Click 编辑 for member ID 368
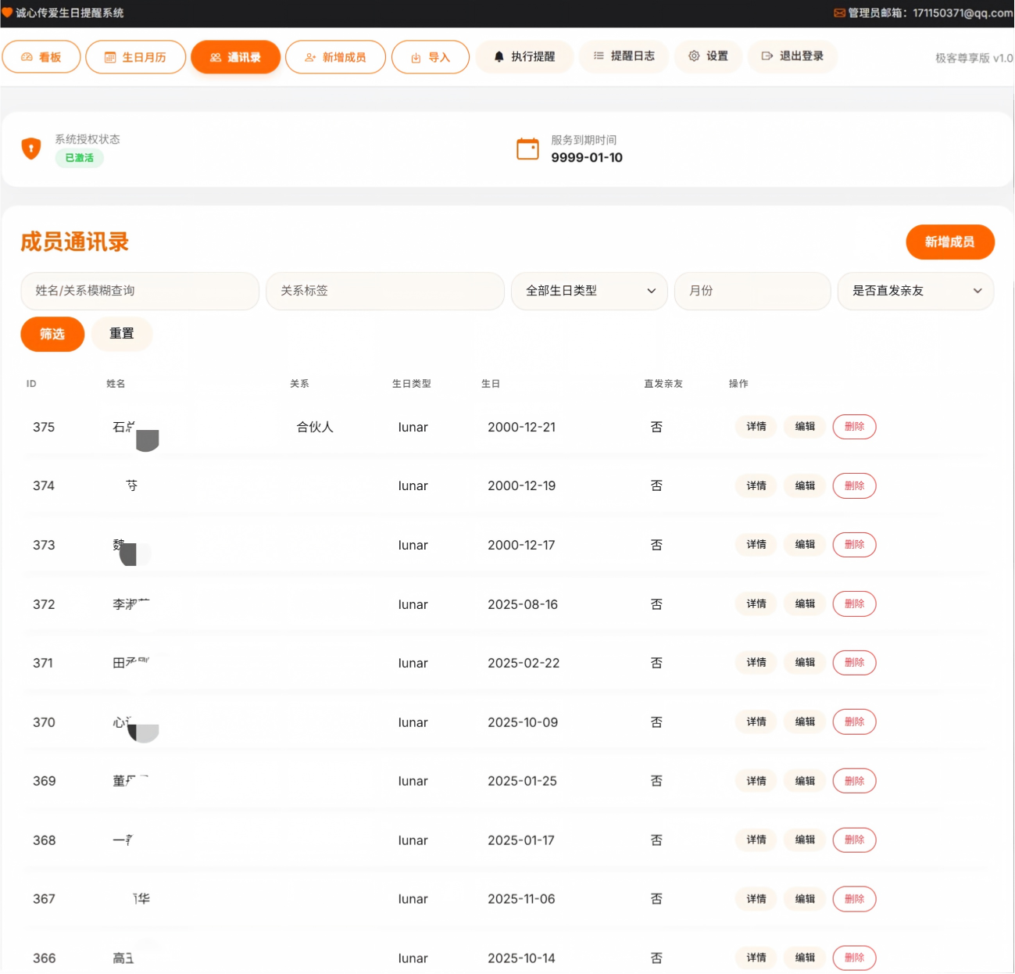This screenshot has width=1015, height=974. pos(805,840)
